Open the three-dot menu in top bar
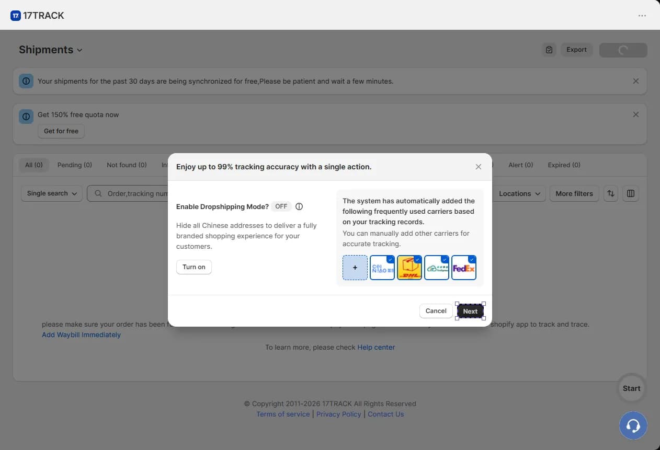660x450 pixels. [x=642, y=16]
